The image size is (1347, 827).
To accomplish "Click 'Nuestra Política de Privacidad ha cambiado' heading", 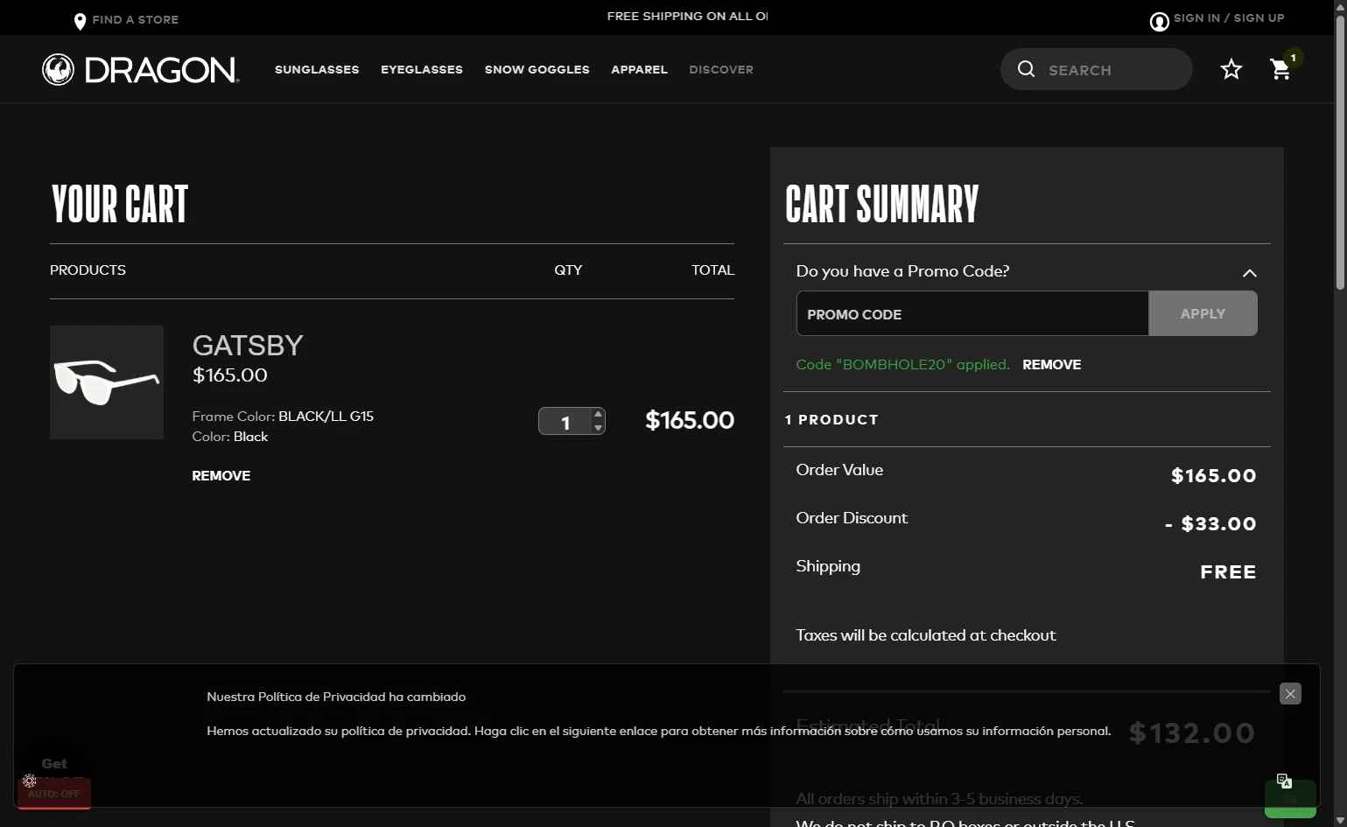I will click(x=336, y=697).
